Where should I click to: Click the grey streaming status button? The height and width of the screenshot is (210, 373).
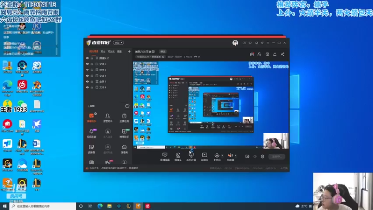coord(276,156)
